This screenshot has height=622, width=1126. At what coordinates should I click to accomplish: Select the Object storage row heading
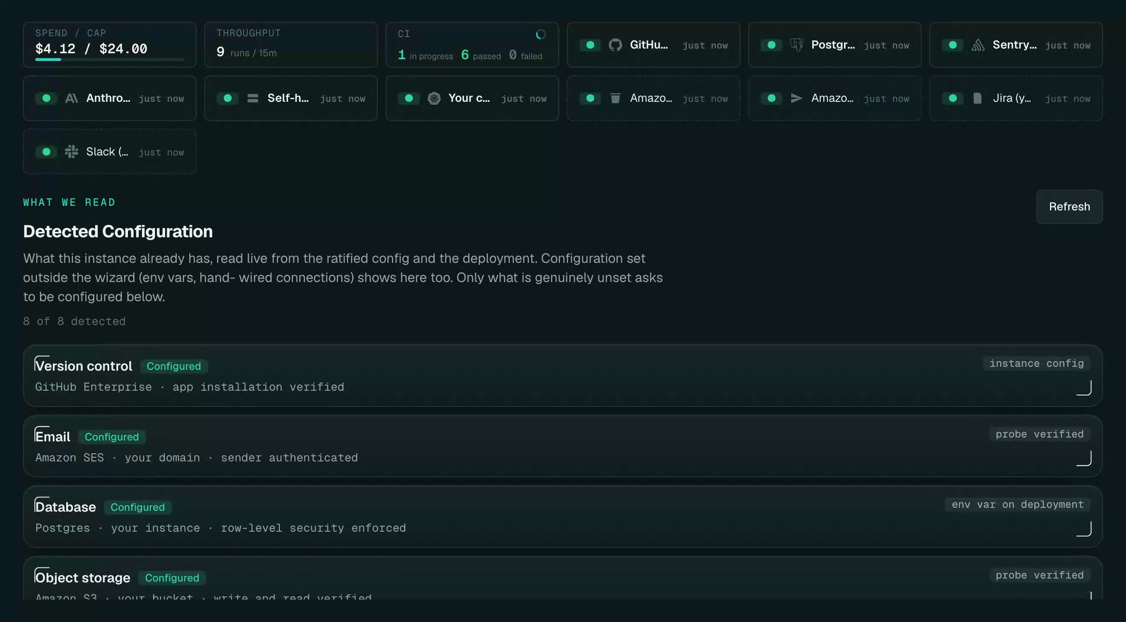83,577
